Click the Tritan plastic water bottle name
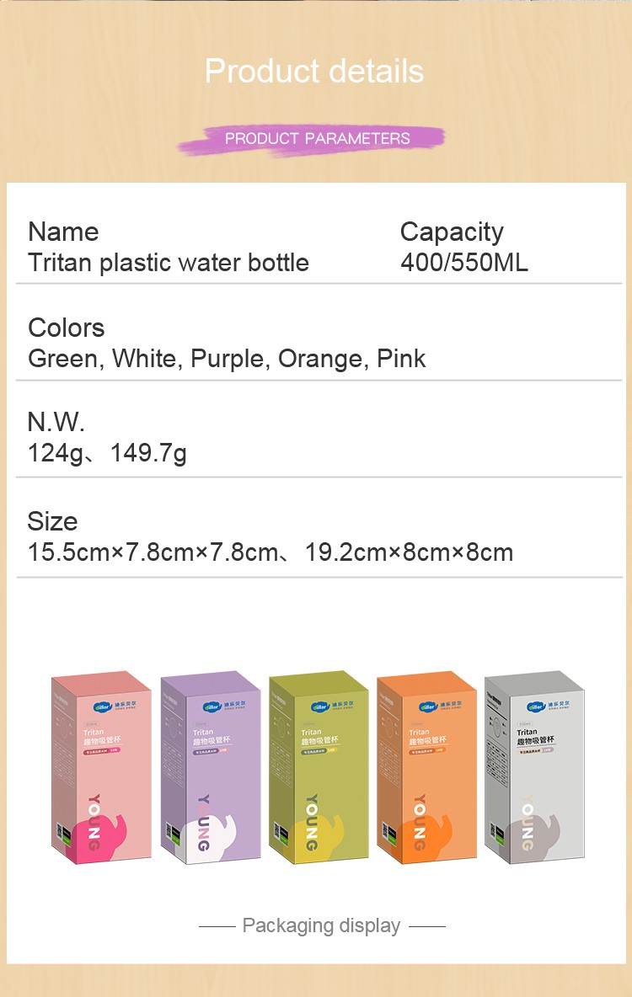 pyautogui.click(x=169, y=263)
